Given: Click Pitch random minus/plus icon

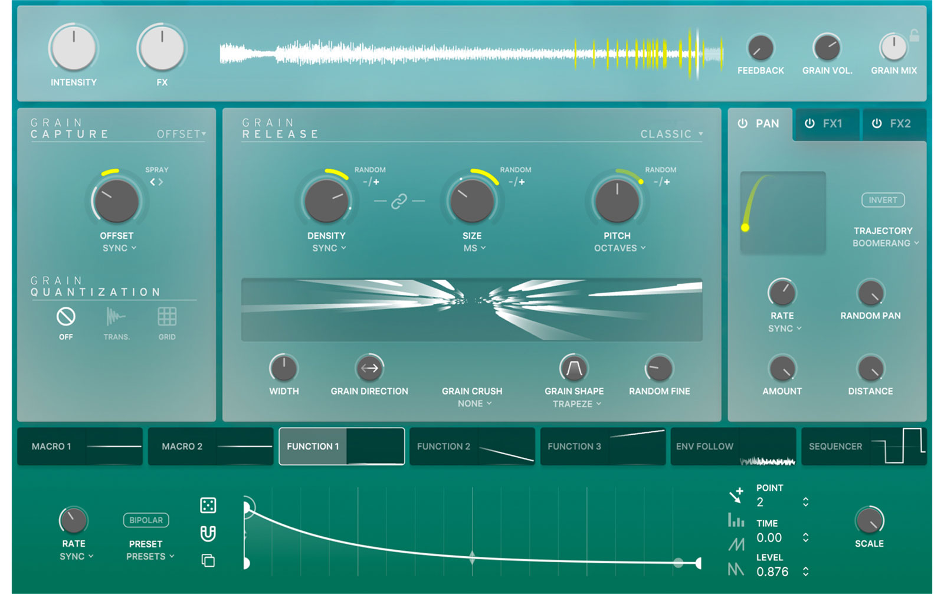Looking at the screenshot, I should tap(661, 182).
